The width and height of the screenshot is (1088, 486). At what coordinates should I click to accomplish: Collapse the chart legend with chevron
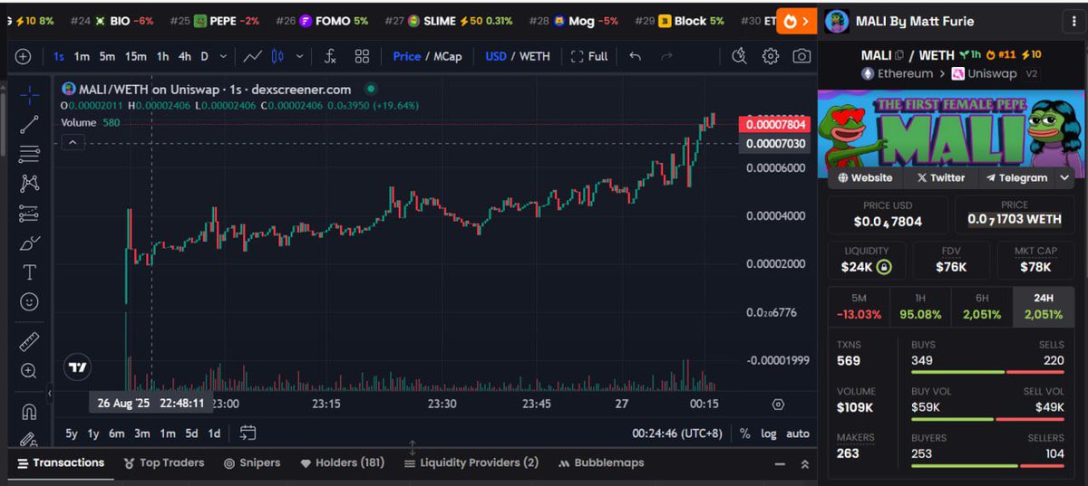point(73,142)
